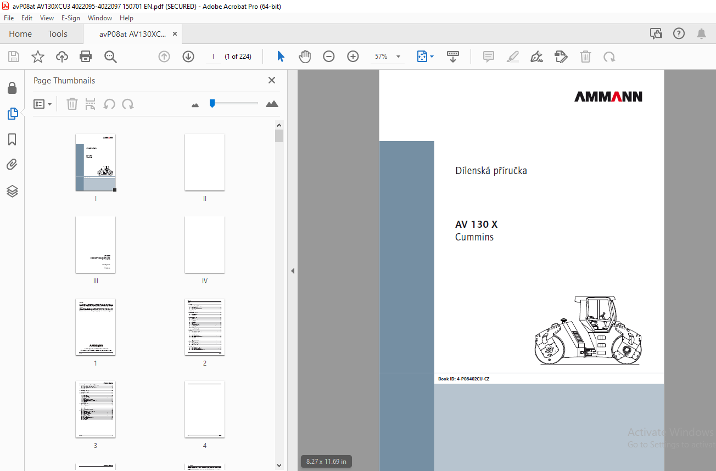Collapse the navigation pane arrow

293,271
